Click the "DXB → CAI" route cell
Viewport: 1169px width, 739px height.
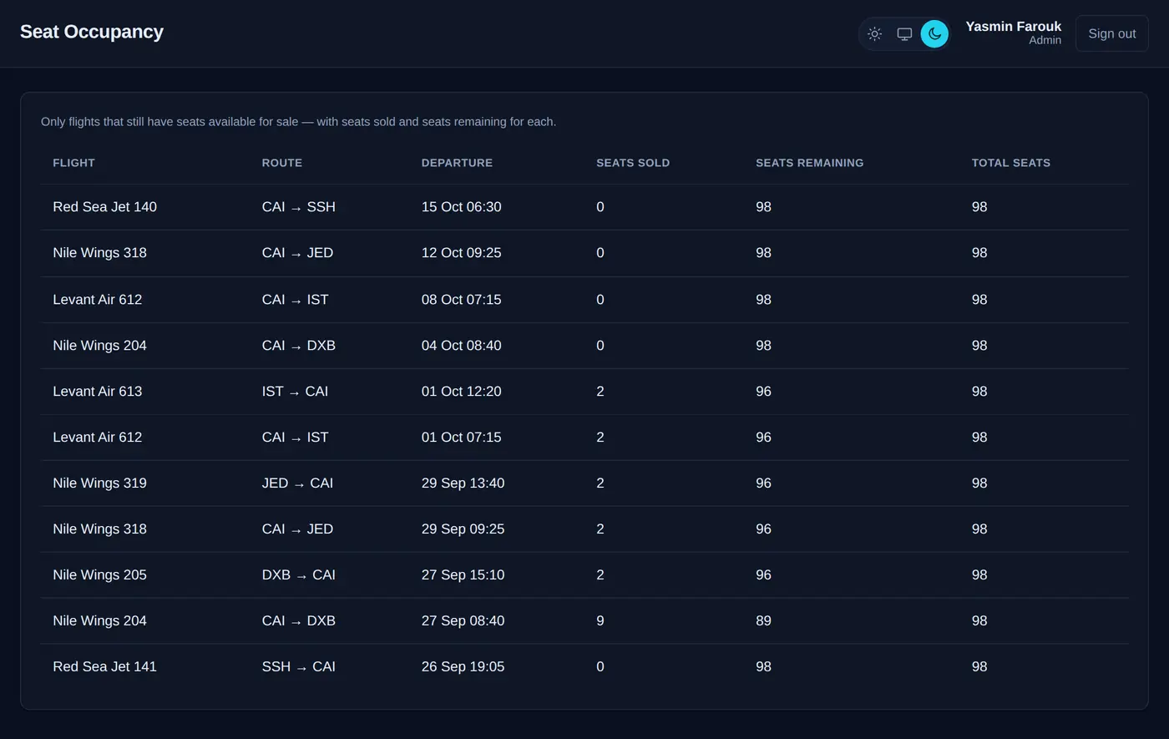click(x=299, y=574)
